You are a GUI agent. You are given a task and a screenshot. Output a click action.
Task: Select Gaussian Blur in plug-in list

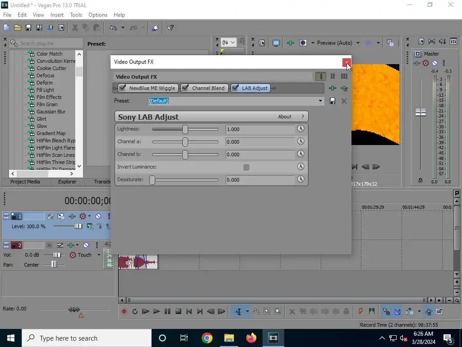(51, 112)
